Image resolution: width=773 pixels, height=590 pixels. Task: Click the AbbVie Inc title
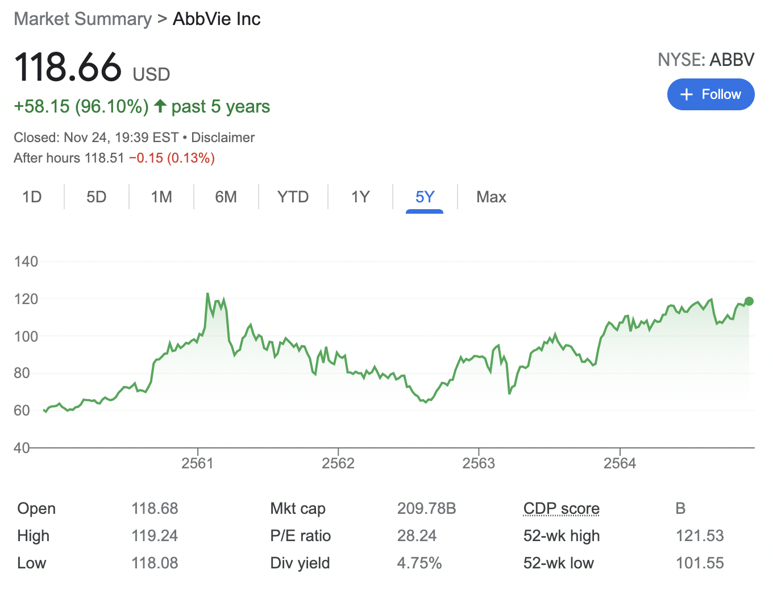pyautogui.click(x=217, y=19)
